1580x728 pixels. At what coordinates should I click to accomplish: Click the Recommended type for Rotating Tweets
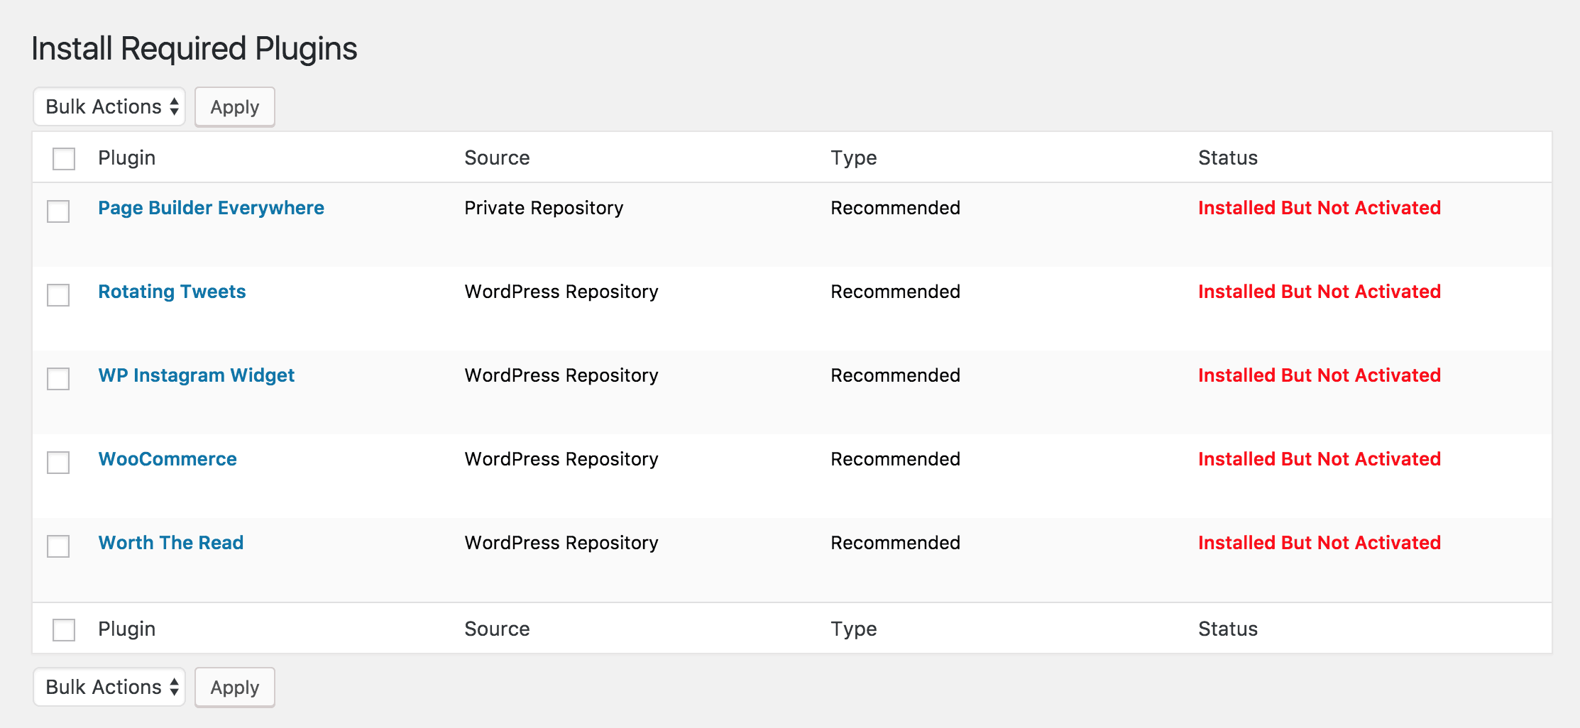(x=895, y=292)
